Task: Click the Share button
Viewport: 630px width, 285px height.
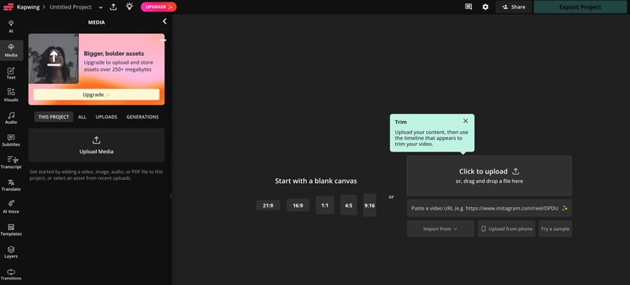Action: [513, 7]
